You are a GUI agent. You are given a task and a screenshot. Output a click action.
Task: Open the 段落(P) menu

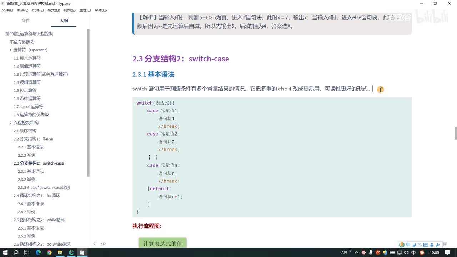38,10
